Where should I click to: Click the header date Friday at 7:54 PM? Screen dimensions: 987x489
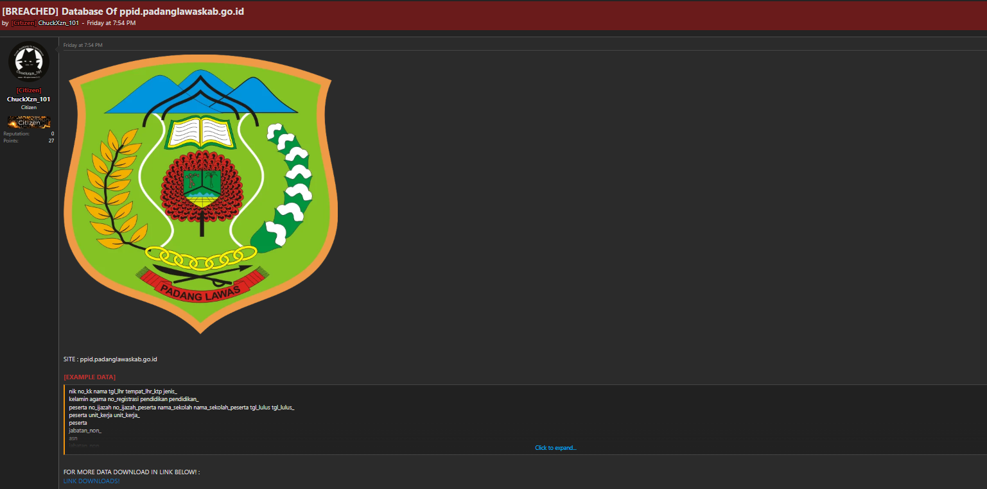click(x=111, y=23)
